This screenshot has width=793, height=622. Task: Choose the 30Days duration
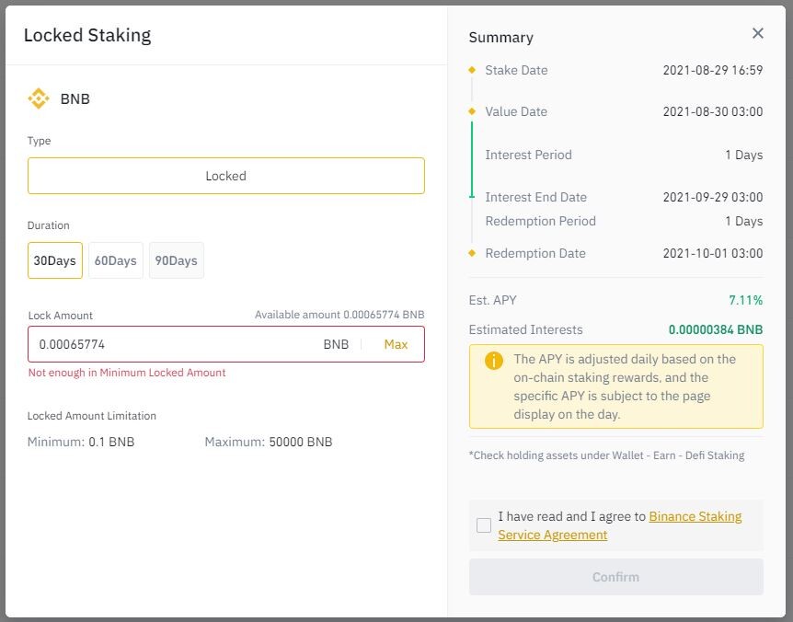[55, 260]
